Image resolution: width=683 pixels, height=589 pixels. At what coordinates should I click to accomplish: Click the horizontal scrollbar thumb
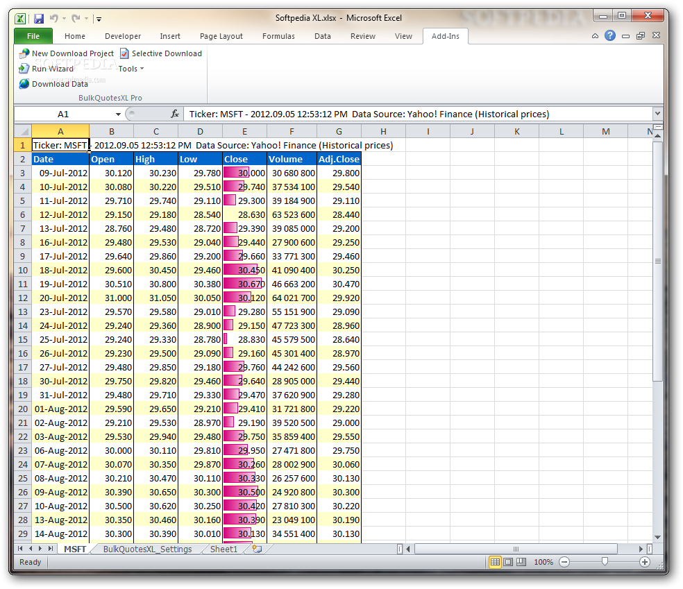[x=516, y=549]
